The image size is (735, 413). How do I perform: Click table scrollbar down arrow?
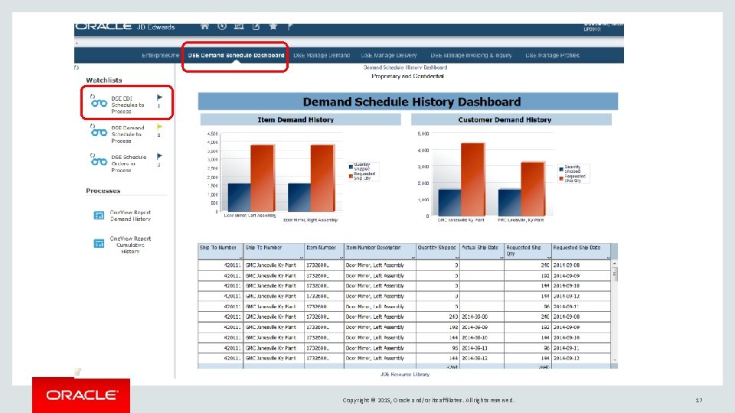click(614, 359)
